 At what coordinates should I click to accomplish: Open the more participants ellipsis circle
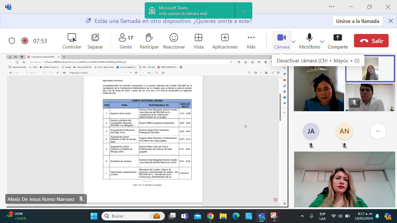click(378, 131)
